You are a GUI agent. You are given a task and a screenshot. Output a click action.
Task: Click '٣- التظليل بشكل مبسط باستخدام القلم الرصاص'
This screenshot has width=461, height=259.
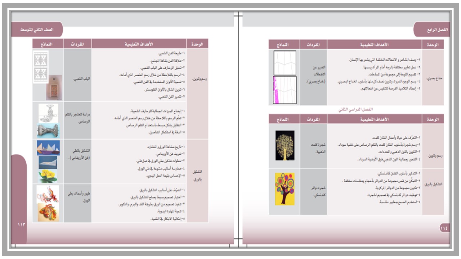[x=155, y=125]
